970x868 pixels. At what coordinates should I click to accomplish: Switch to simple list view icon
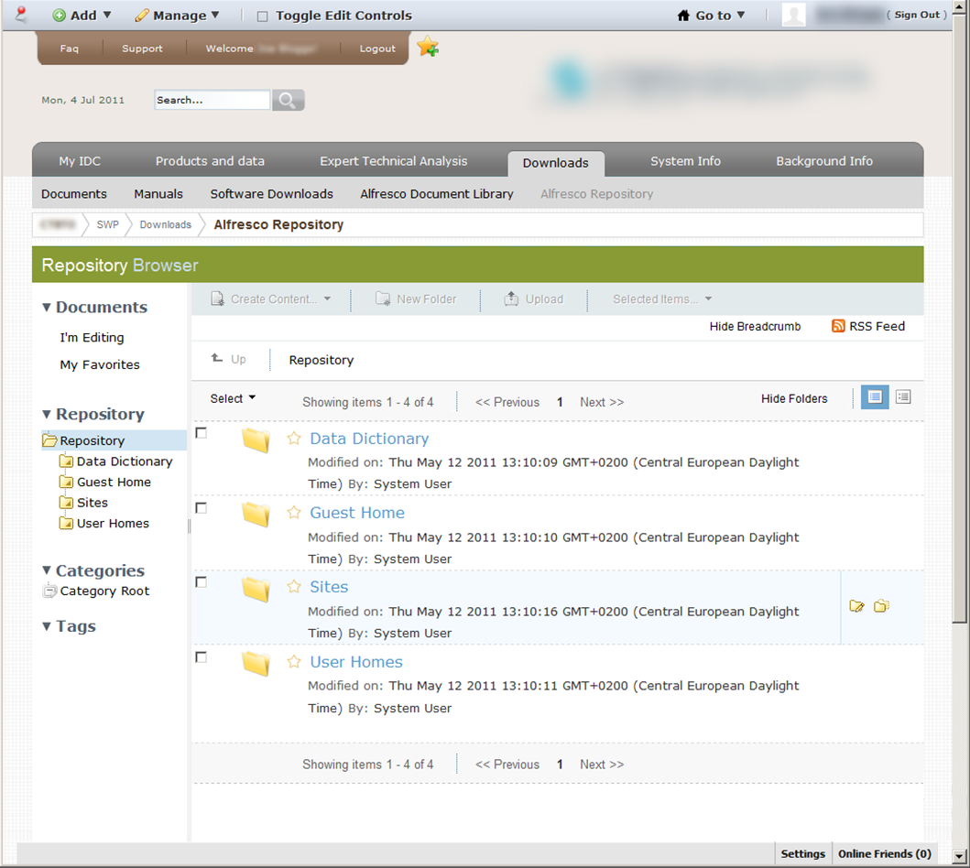point(903,397)
